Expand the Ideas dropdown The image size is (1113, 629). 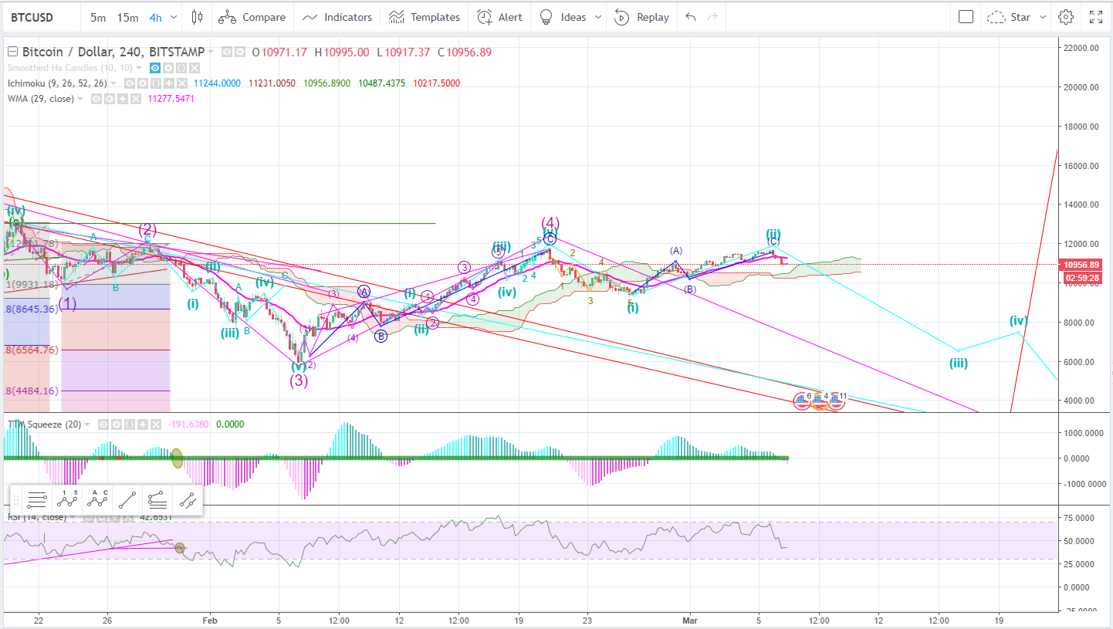pyautogui.click(x=598, y=16)
